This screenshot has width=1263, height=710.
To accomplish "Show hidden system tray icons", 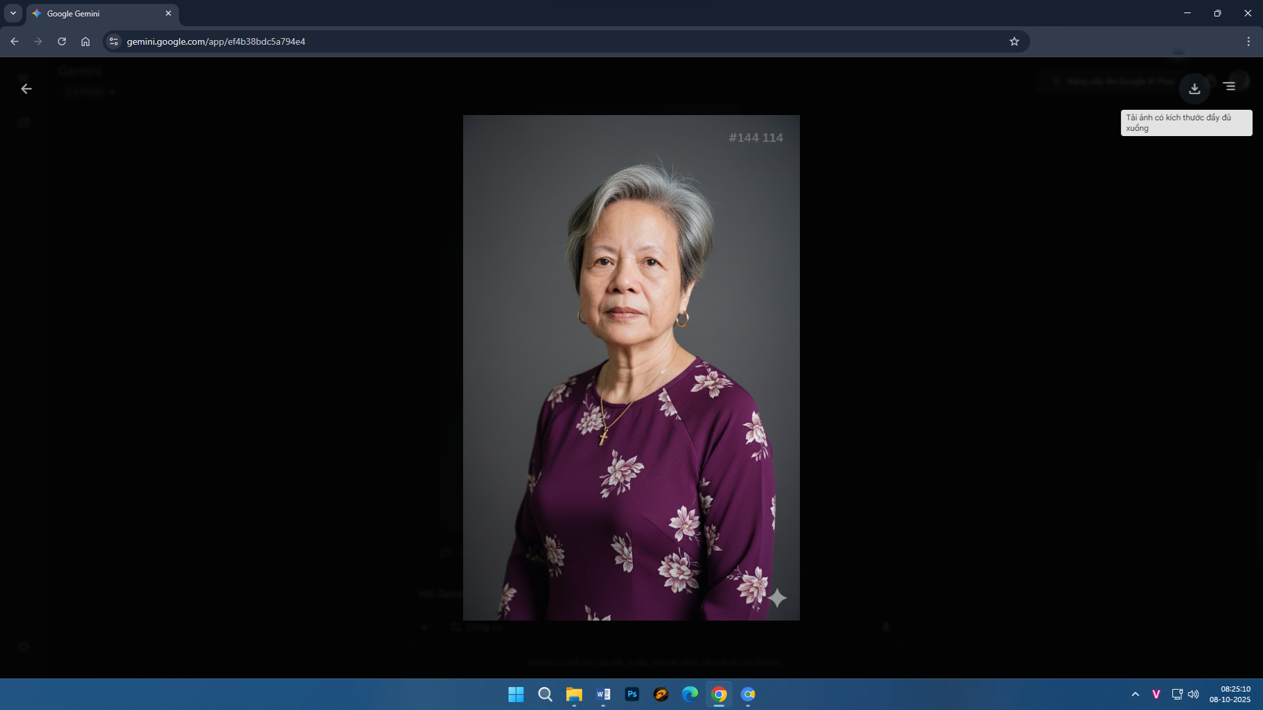I will pos(1135,694).
